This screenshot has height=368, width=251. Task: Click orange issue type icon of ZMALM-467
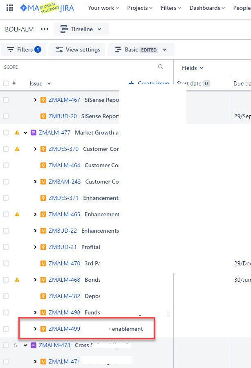click(43, 100)
